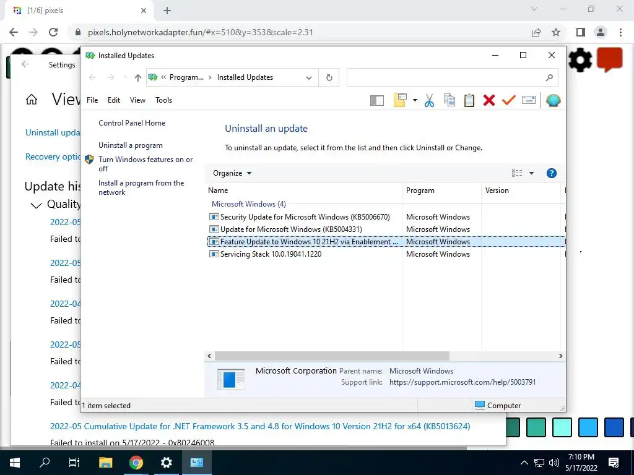Click the refresh button in Installed Updates
The width and height of the screenshot is (634, 475).
point(329,77)
